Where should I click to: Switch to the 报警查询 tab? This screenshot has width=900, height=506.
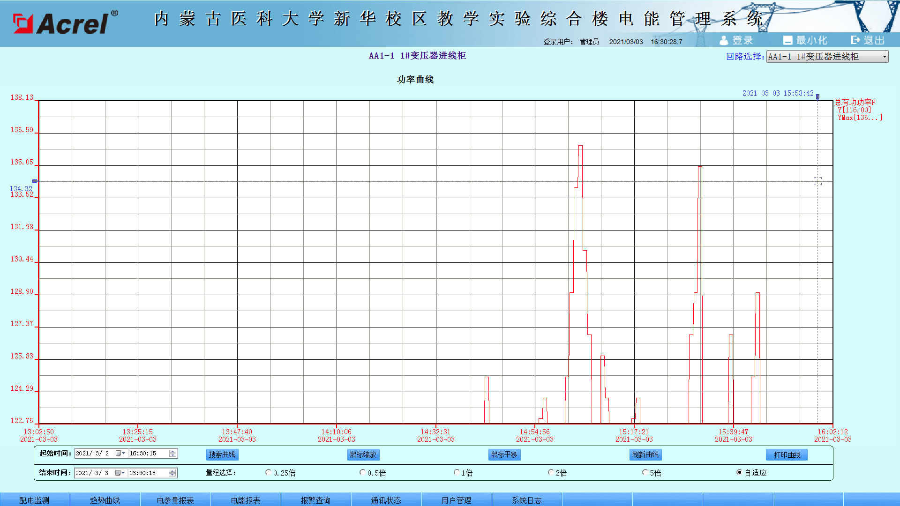click(x=315, y=500)
